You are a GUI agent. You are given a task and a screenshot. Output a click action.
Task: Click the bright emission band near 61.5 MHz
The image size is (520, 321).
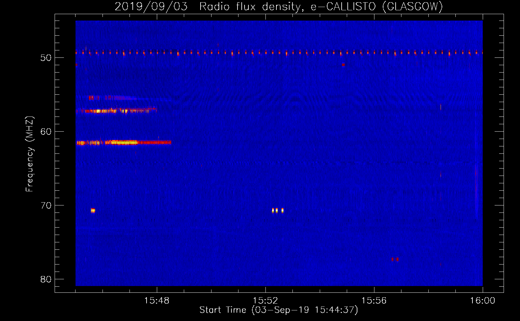[124, 142]
